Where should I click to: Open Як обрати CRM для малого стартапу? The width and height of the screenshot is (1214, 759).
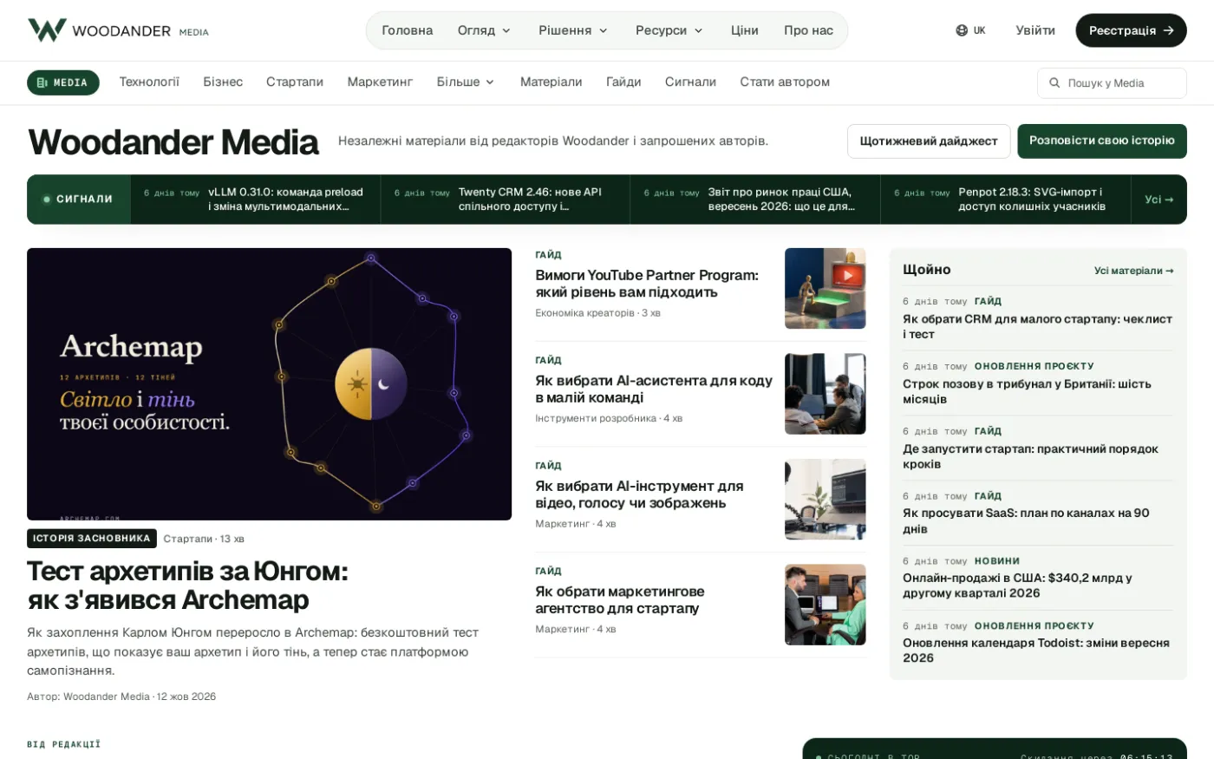click(1037, 326)
